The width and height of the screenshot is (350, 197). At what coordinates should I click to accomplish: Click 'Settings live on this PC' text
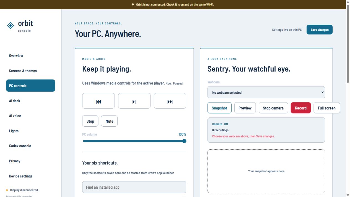[x=287, y=30]
